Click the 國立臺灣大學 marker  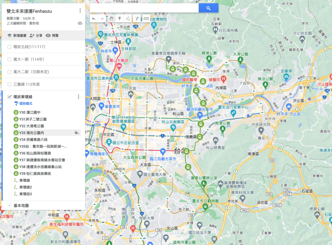coord(140,174)
